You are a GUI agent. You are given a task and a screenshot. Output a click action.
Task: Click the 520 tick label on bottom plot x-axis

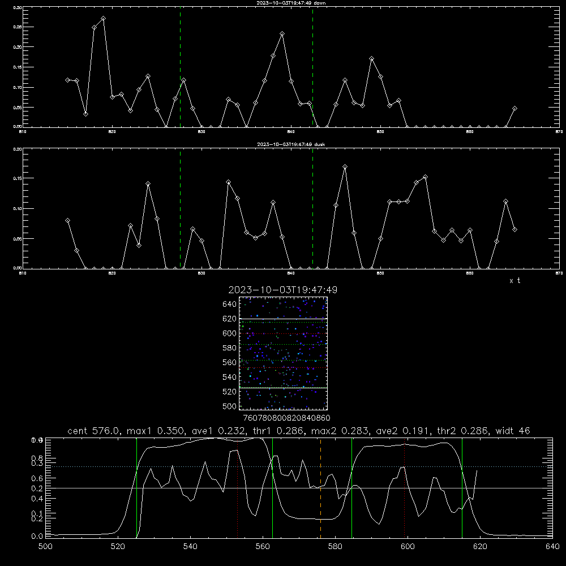pos(118,547)
